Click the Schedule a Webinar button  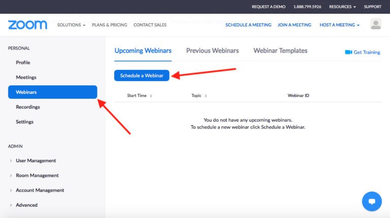click(x=142, y=76)
